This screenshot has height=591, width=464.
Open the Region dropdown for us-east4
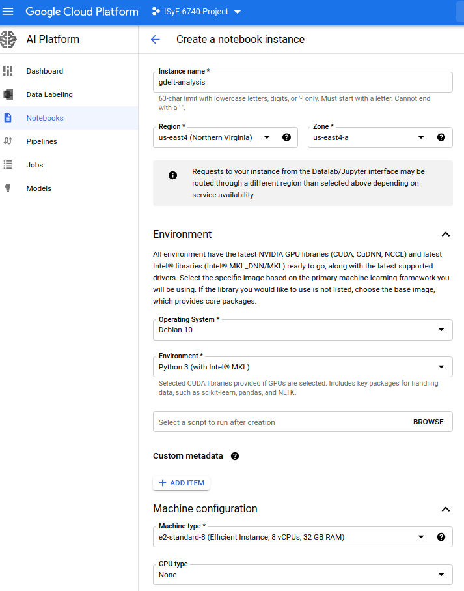(225, 137)
